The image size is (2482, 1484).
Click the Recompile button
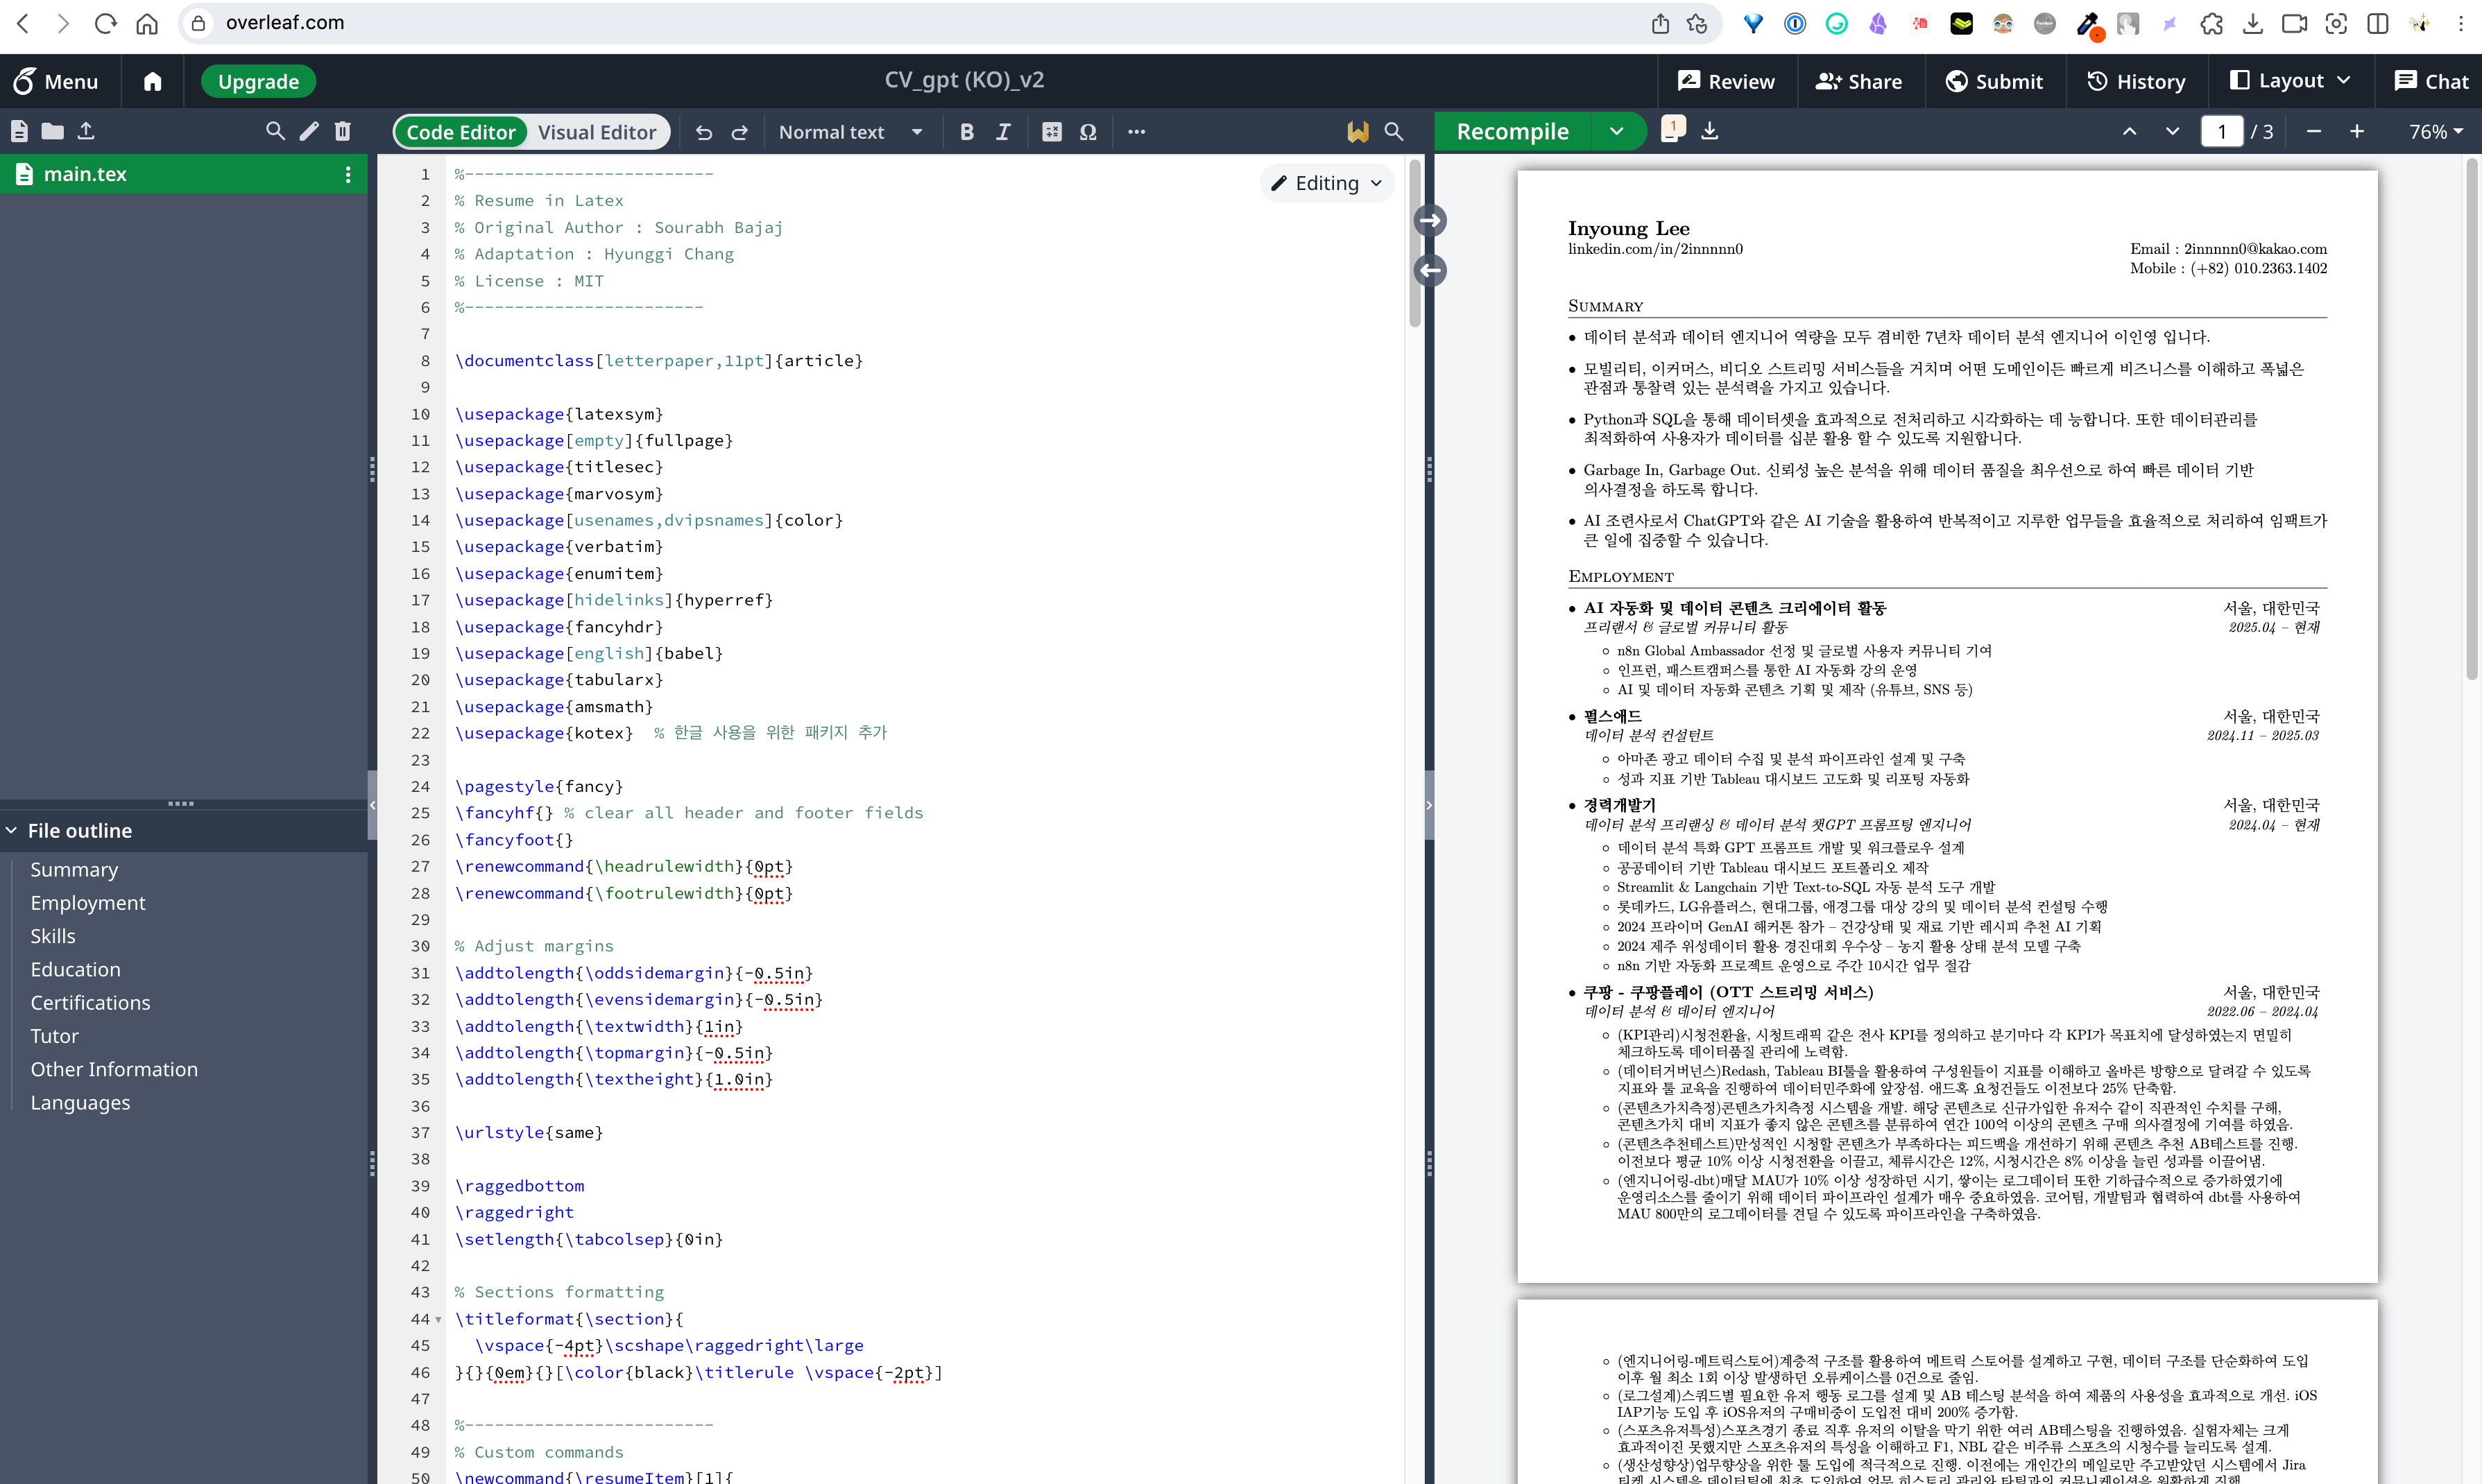coord(1512,131)
